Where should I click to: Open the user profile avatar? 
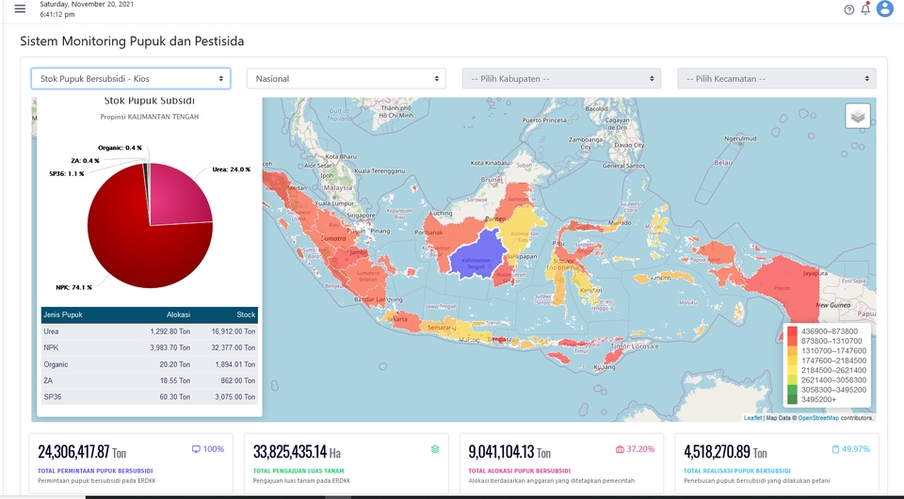(884, 9)
